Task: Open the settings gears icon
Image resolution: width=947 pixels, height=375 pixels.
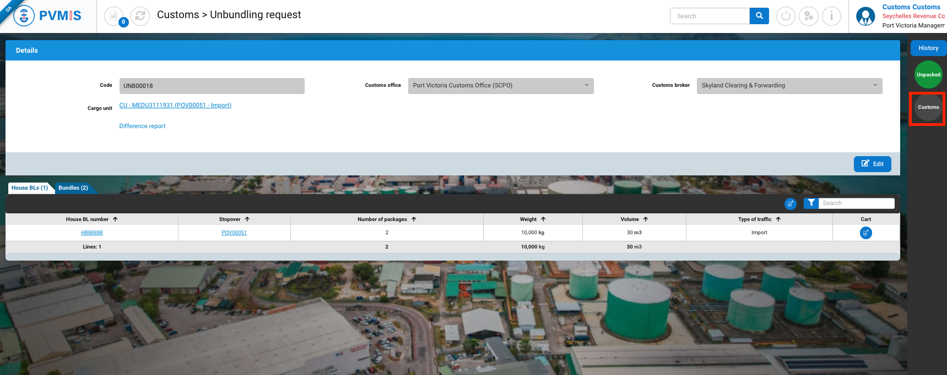Action: tap(808, 16)
